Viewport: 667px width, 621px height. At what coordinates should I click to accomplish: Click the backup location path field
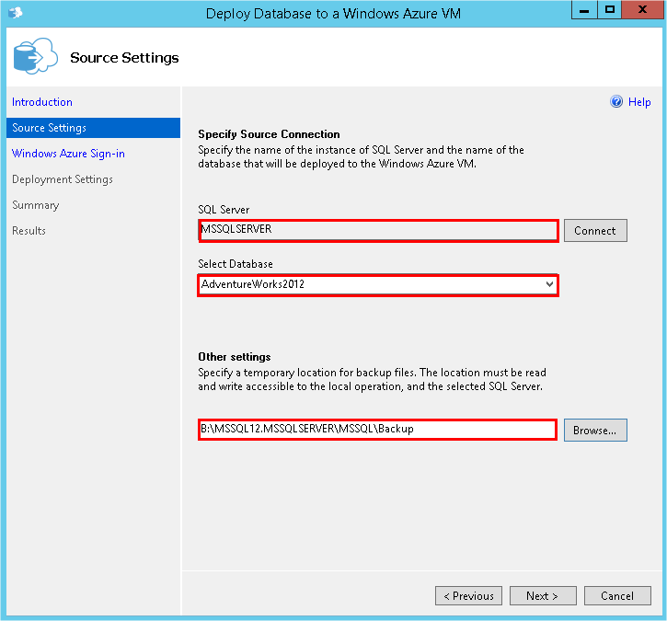[377, 430]
